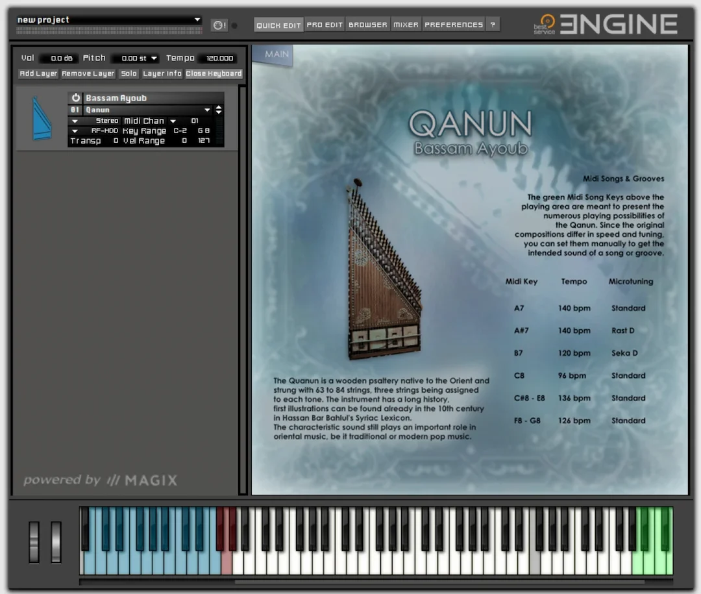Click the Add Layer button
Viewport: 701px width, 594px height.
38,73
